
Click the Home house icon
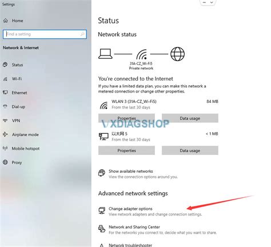6,21
